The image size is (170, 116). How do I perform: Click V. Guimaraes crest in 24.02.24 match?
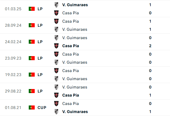[x=56, y=37]
